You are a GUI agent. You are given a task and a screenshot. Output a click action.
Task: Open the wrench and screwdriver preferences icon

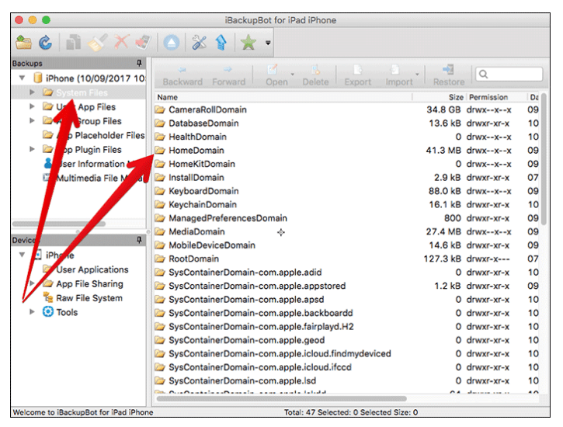click(x=200, y=43)
